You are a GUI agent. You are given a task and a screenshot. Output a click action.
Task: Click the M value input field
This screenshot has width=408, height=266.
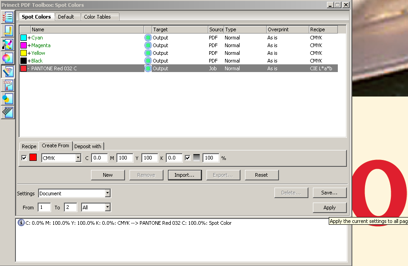(125, 158)
